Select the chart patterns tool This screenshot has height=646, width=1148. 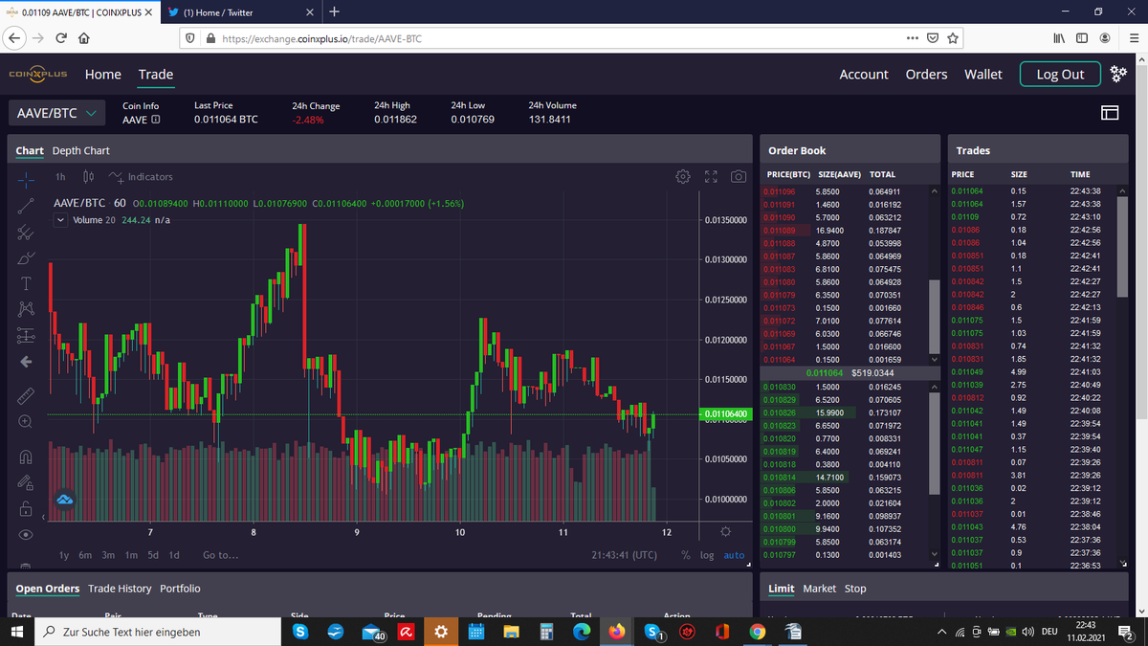27,310
